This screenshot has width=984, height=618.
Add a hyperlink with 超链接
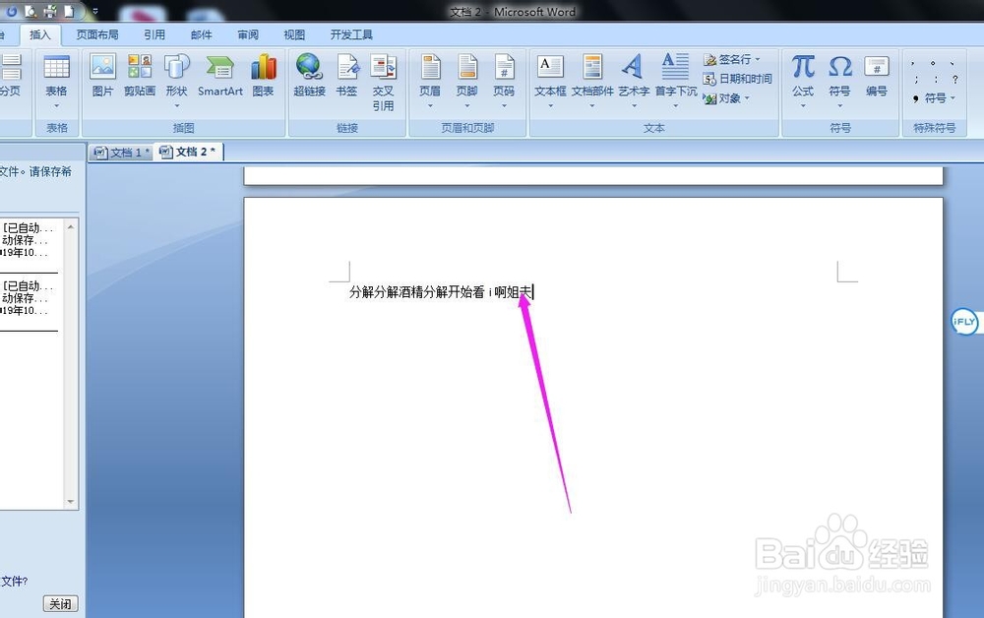309,76
